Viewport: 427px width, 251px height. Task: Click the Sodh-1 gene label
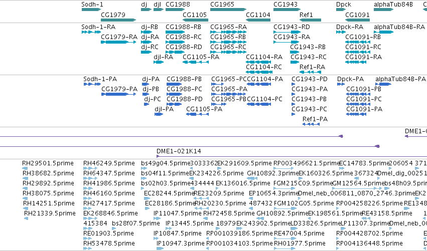(92, 5)
